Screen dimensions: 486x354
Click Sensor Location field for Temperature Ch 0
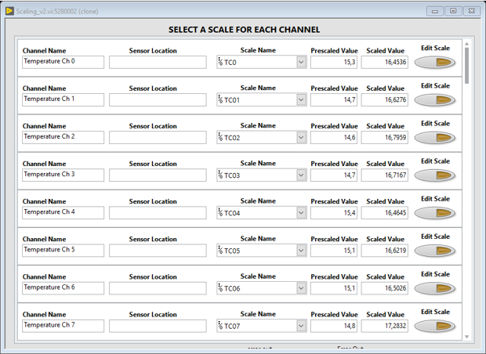(158, 63)
